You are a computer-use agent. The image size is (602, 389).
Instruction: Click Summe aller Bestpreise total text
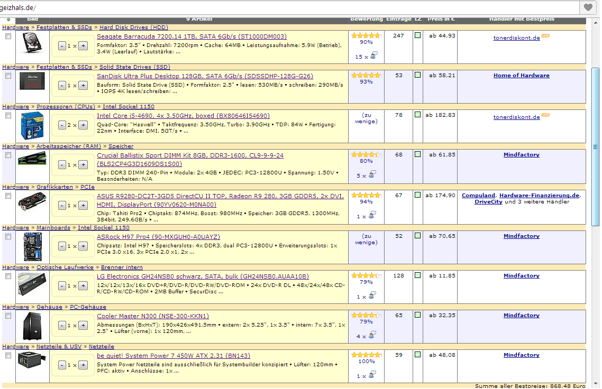click(x=530, y=386)
